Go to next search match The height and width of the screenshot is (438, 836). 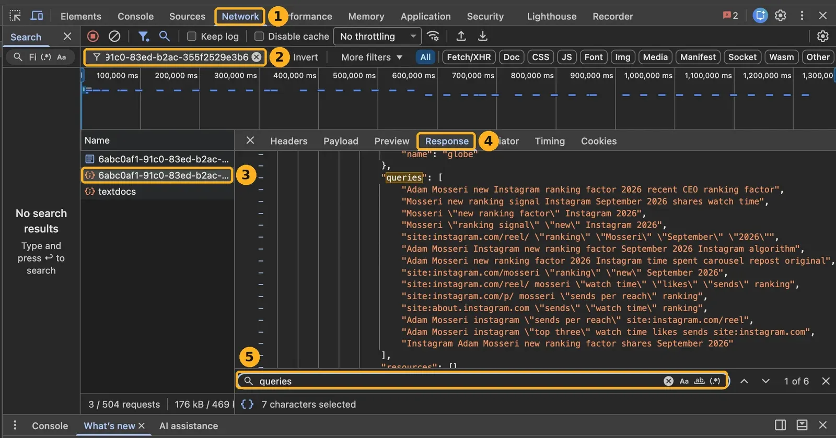[x=765, y=381]
